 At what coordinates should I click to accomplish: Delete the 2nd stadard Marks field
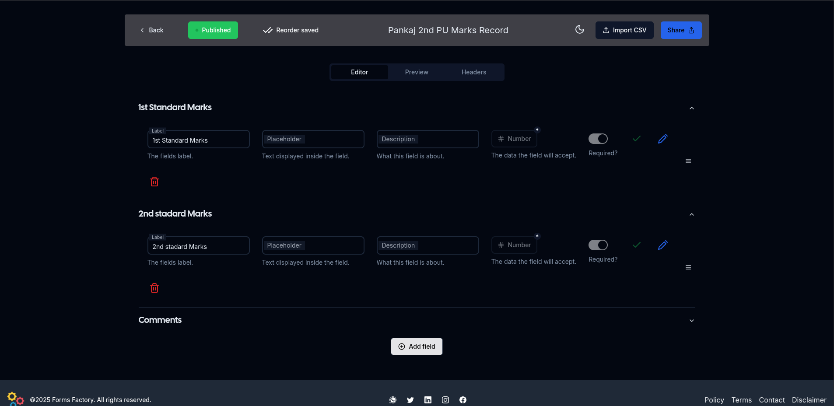tap(154, 288)
